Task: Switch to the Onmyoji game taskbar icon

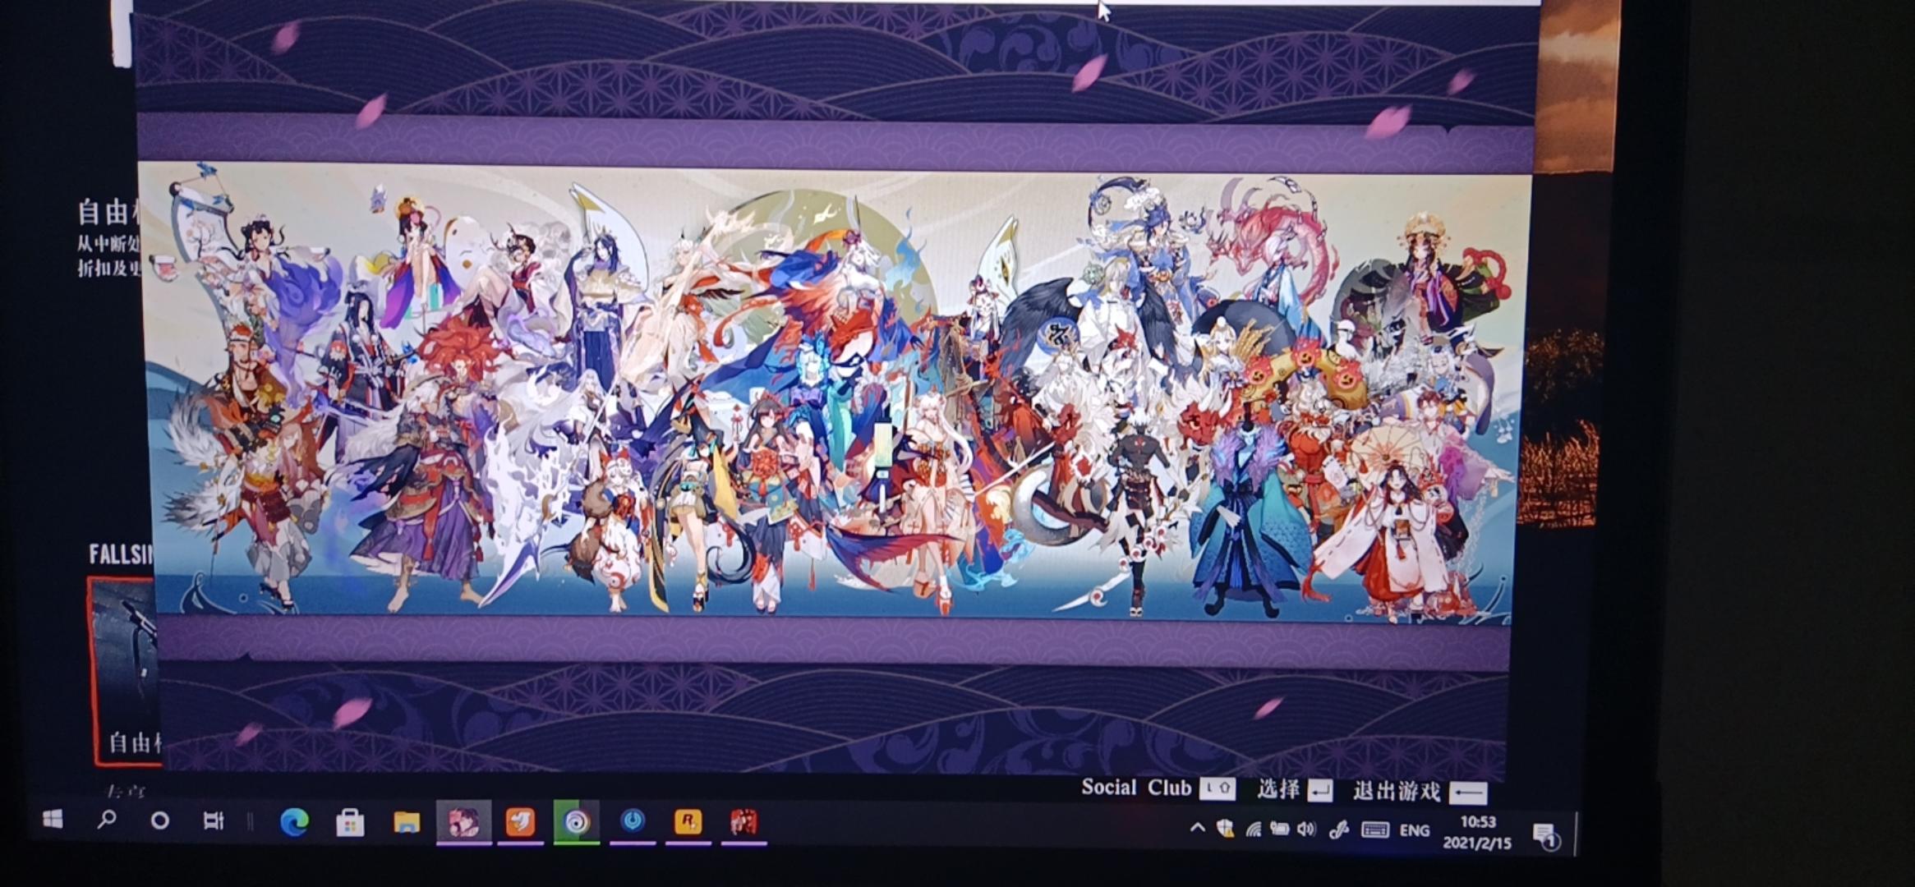Action: tap(463, 822)
